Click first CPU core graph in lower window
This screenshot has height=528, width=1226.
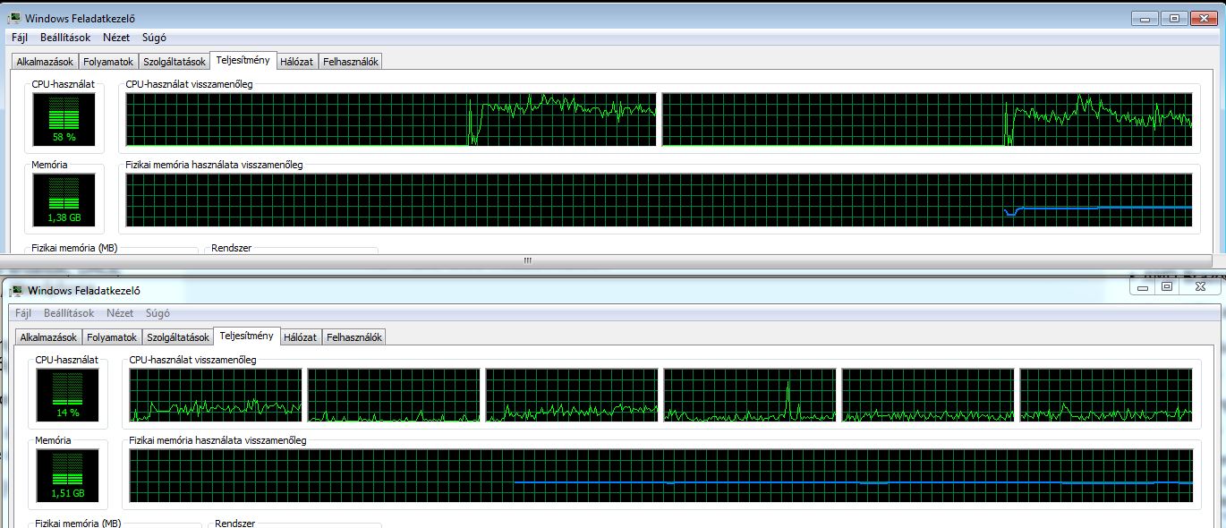pos(216,395)
